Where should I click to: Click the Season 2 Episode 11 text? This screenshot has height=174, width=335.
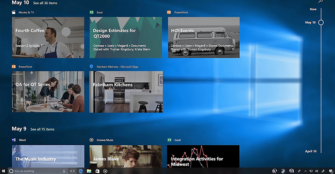[x=29, y=46]
